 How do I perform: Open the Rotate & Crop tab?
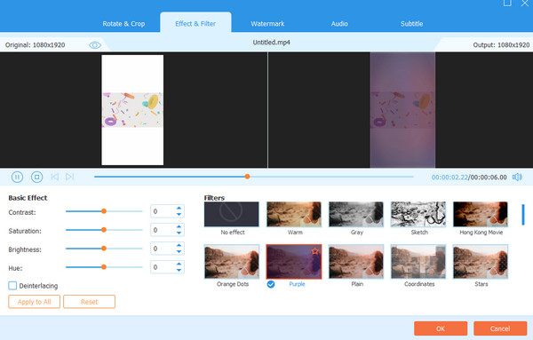tap(123, 24)
